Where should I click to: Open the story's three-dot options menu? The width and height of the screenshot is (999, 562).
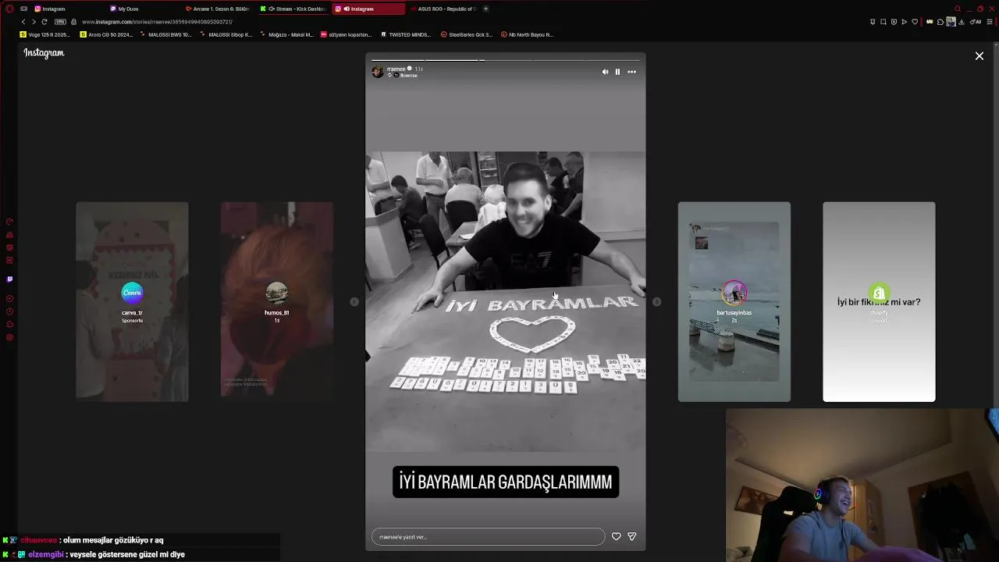[631, 72]
